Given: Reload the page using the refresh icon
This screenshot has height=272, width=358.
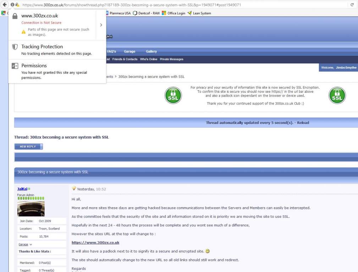Looking at the screenshot, I should [x=352, y=5].
